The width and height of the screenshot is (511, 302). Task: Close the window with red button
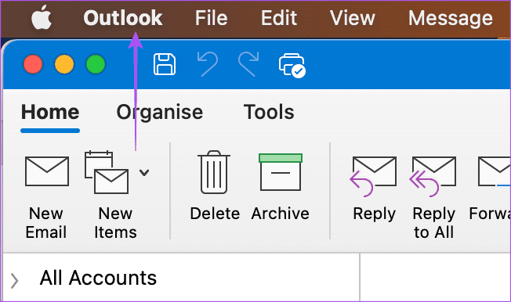click(x=33, y=64)
